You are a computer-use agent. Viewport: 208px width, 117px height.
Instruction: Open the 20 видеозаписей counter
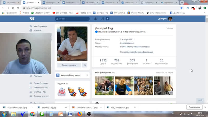click(x=161, y=62)
